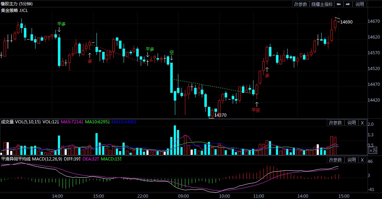Open 改参数 in the main chart header
Viewport: 382px width, 199px height.
tap(301, 4)
